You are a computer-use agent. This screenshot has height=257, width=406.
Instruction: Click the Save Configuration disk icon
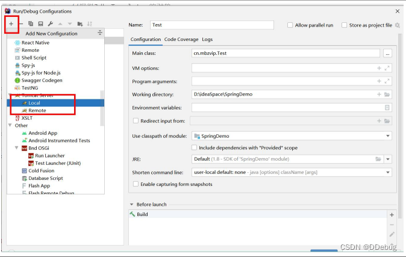click(40, 24)
